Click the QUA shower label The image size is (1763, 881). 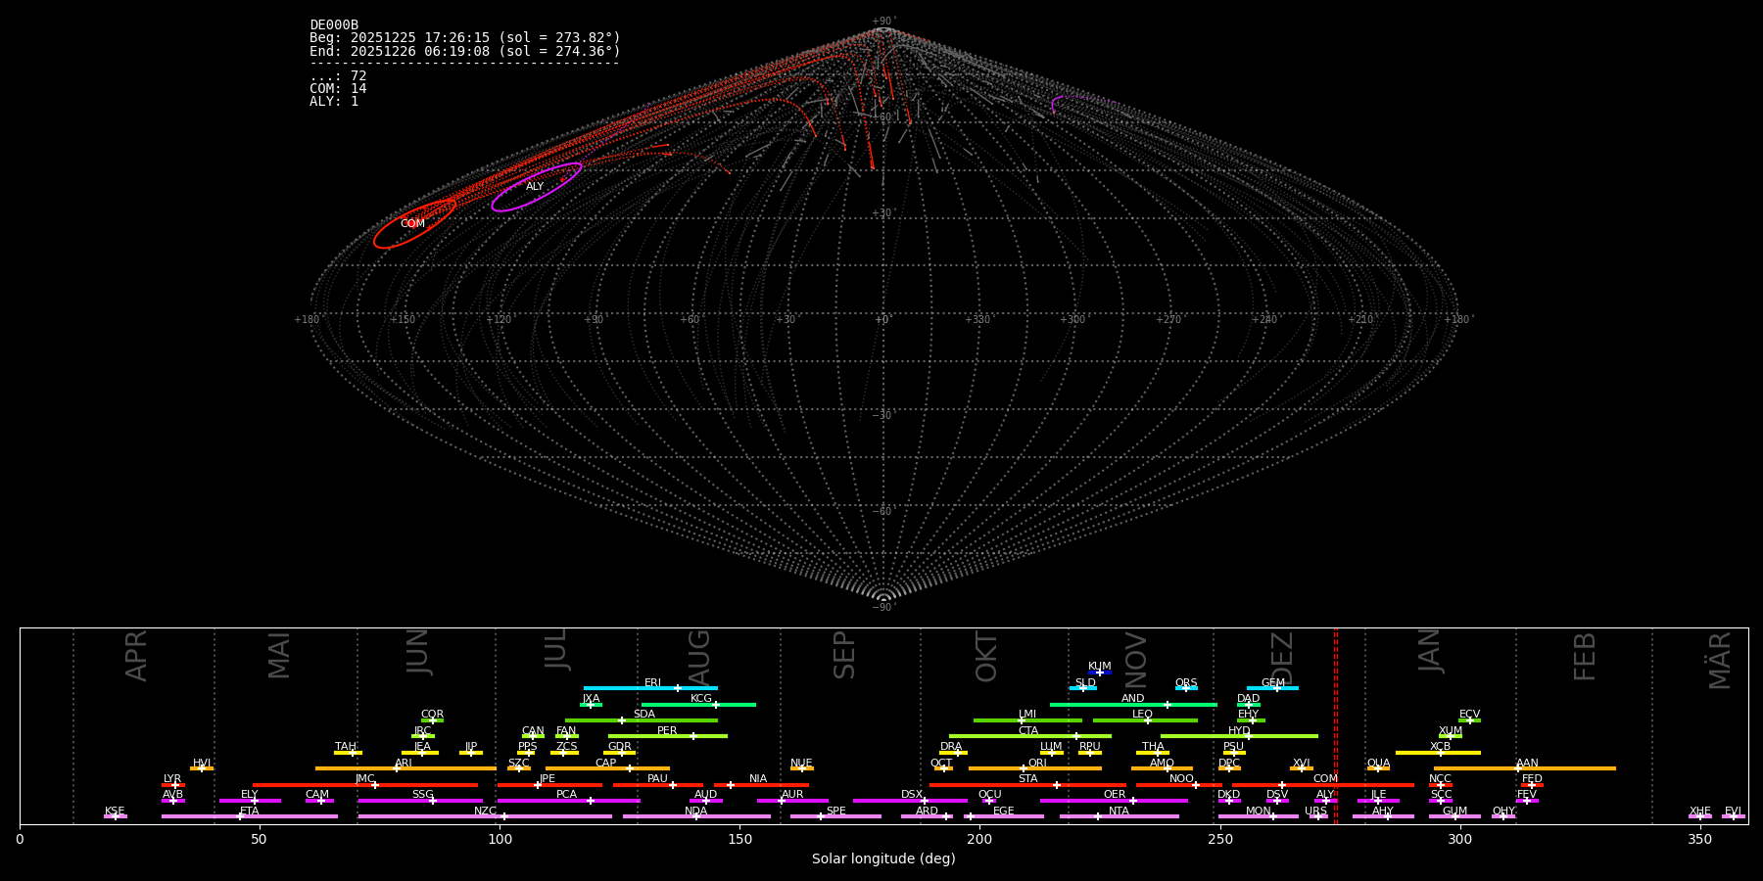[x=1378, y=764]
